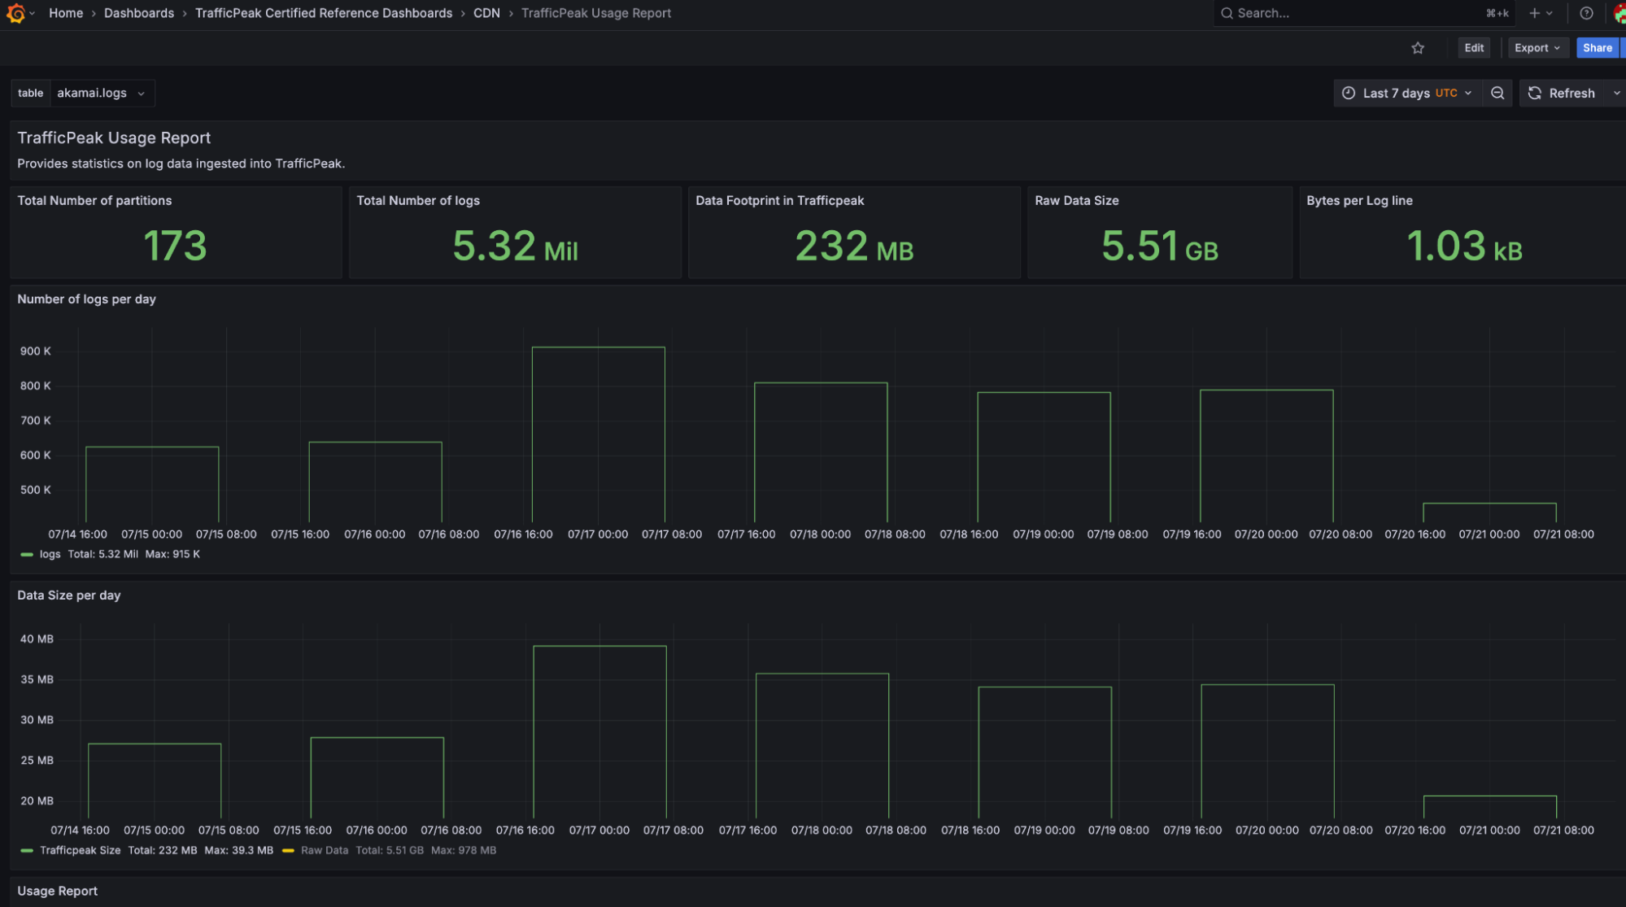The width and height of the screenshot is (1626, 907).
Task: Star this dashboard as a favorite
Action: [x=1419, y=48]
